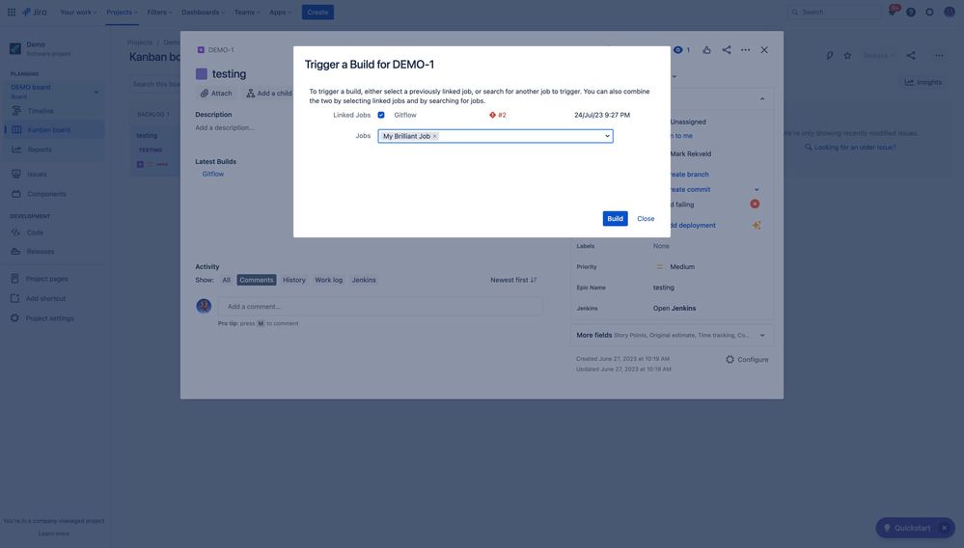Click the board share icon

(911, 55)
